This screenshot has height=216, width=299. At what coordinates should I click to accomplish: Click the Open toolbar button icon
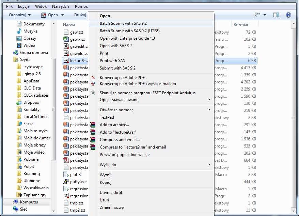point(44,15)
